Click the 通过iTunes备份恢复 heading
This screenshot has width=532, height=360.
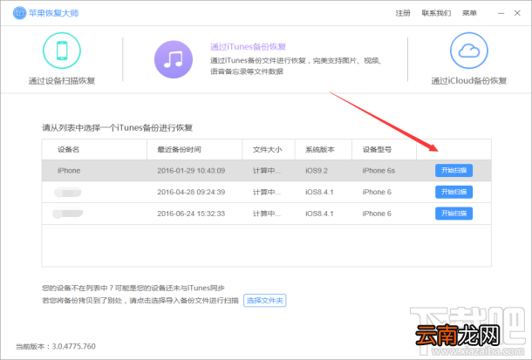[x=248, y=47]
